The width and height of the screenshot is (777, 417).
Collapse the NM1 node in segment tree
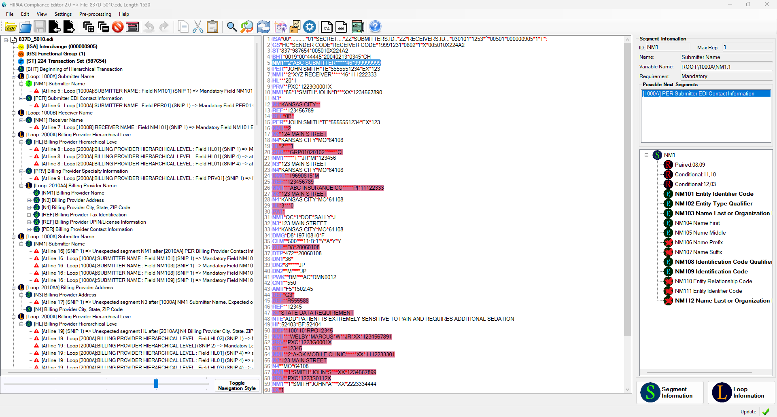(x=646, y=155)
